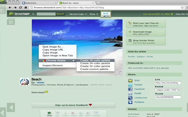Image resolution: width=188 pixels, height=117 pixels.
Task: Open the artist Profile link
Action: [131, 57]
